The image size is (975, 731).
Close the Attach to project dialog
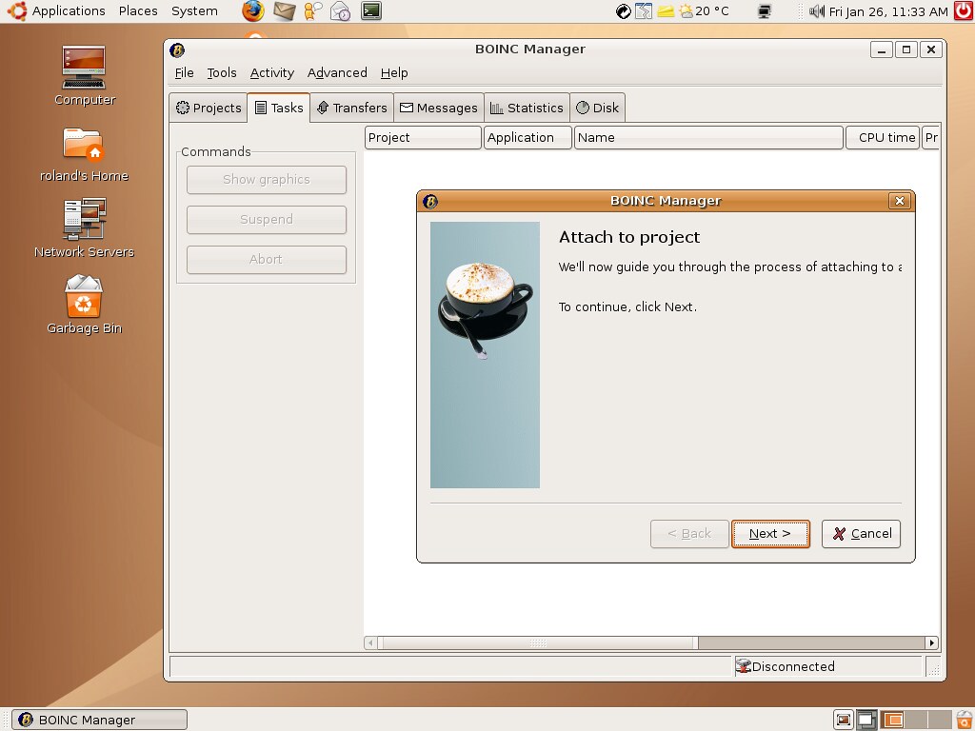coord(900,201)
